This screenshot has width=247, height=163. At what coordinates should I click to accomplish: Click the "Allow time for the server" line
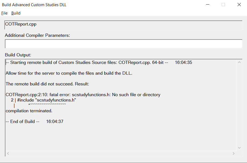(69, 73)
